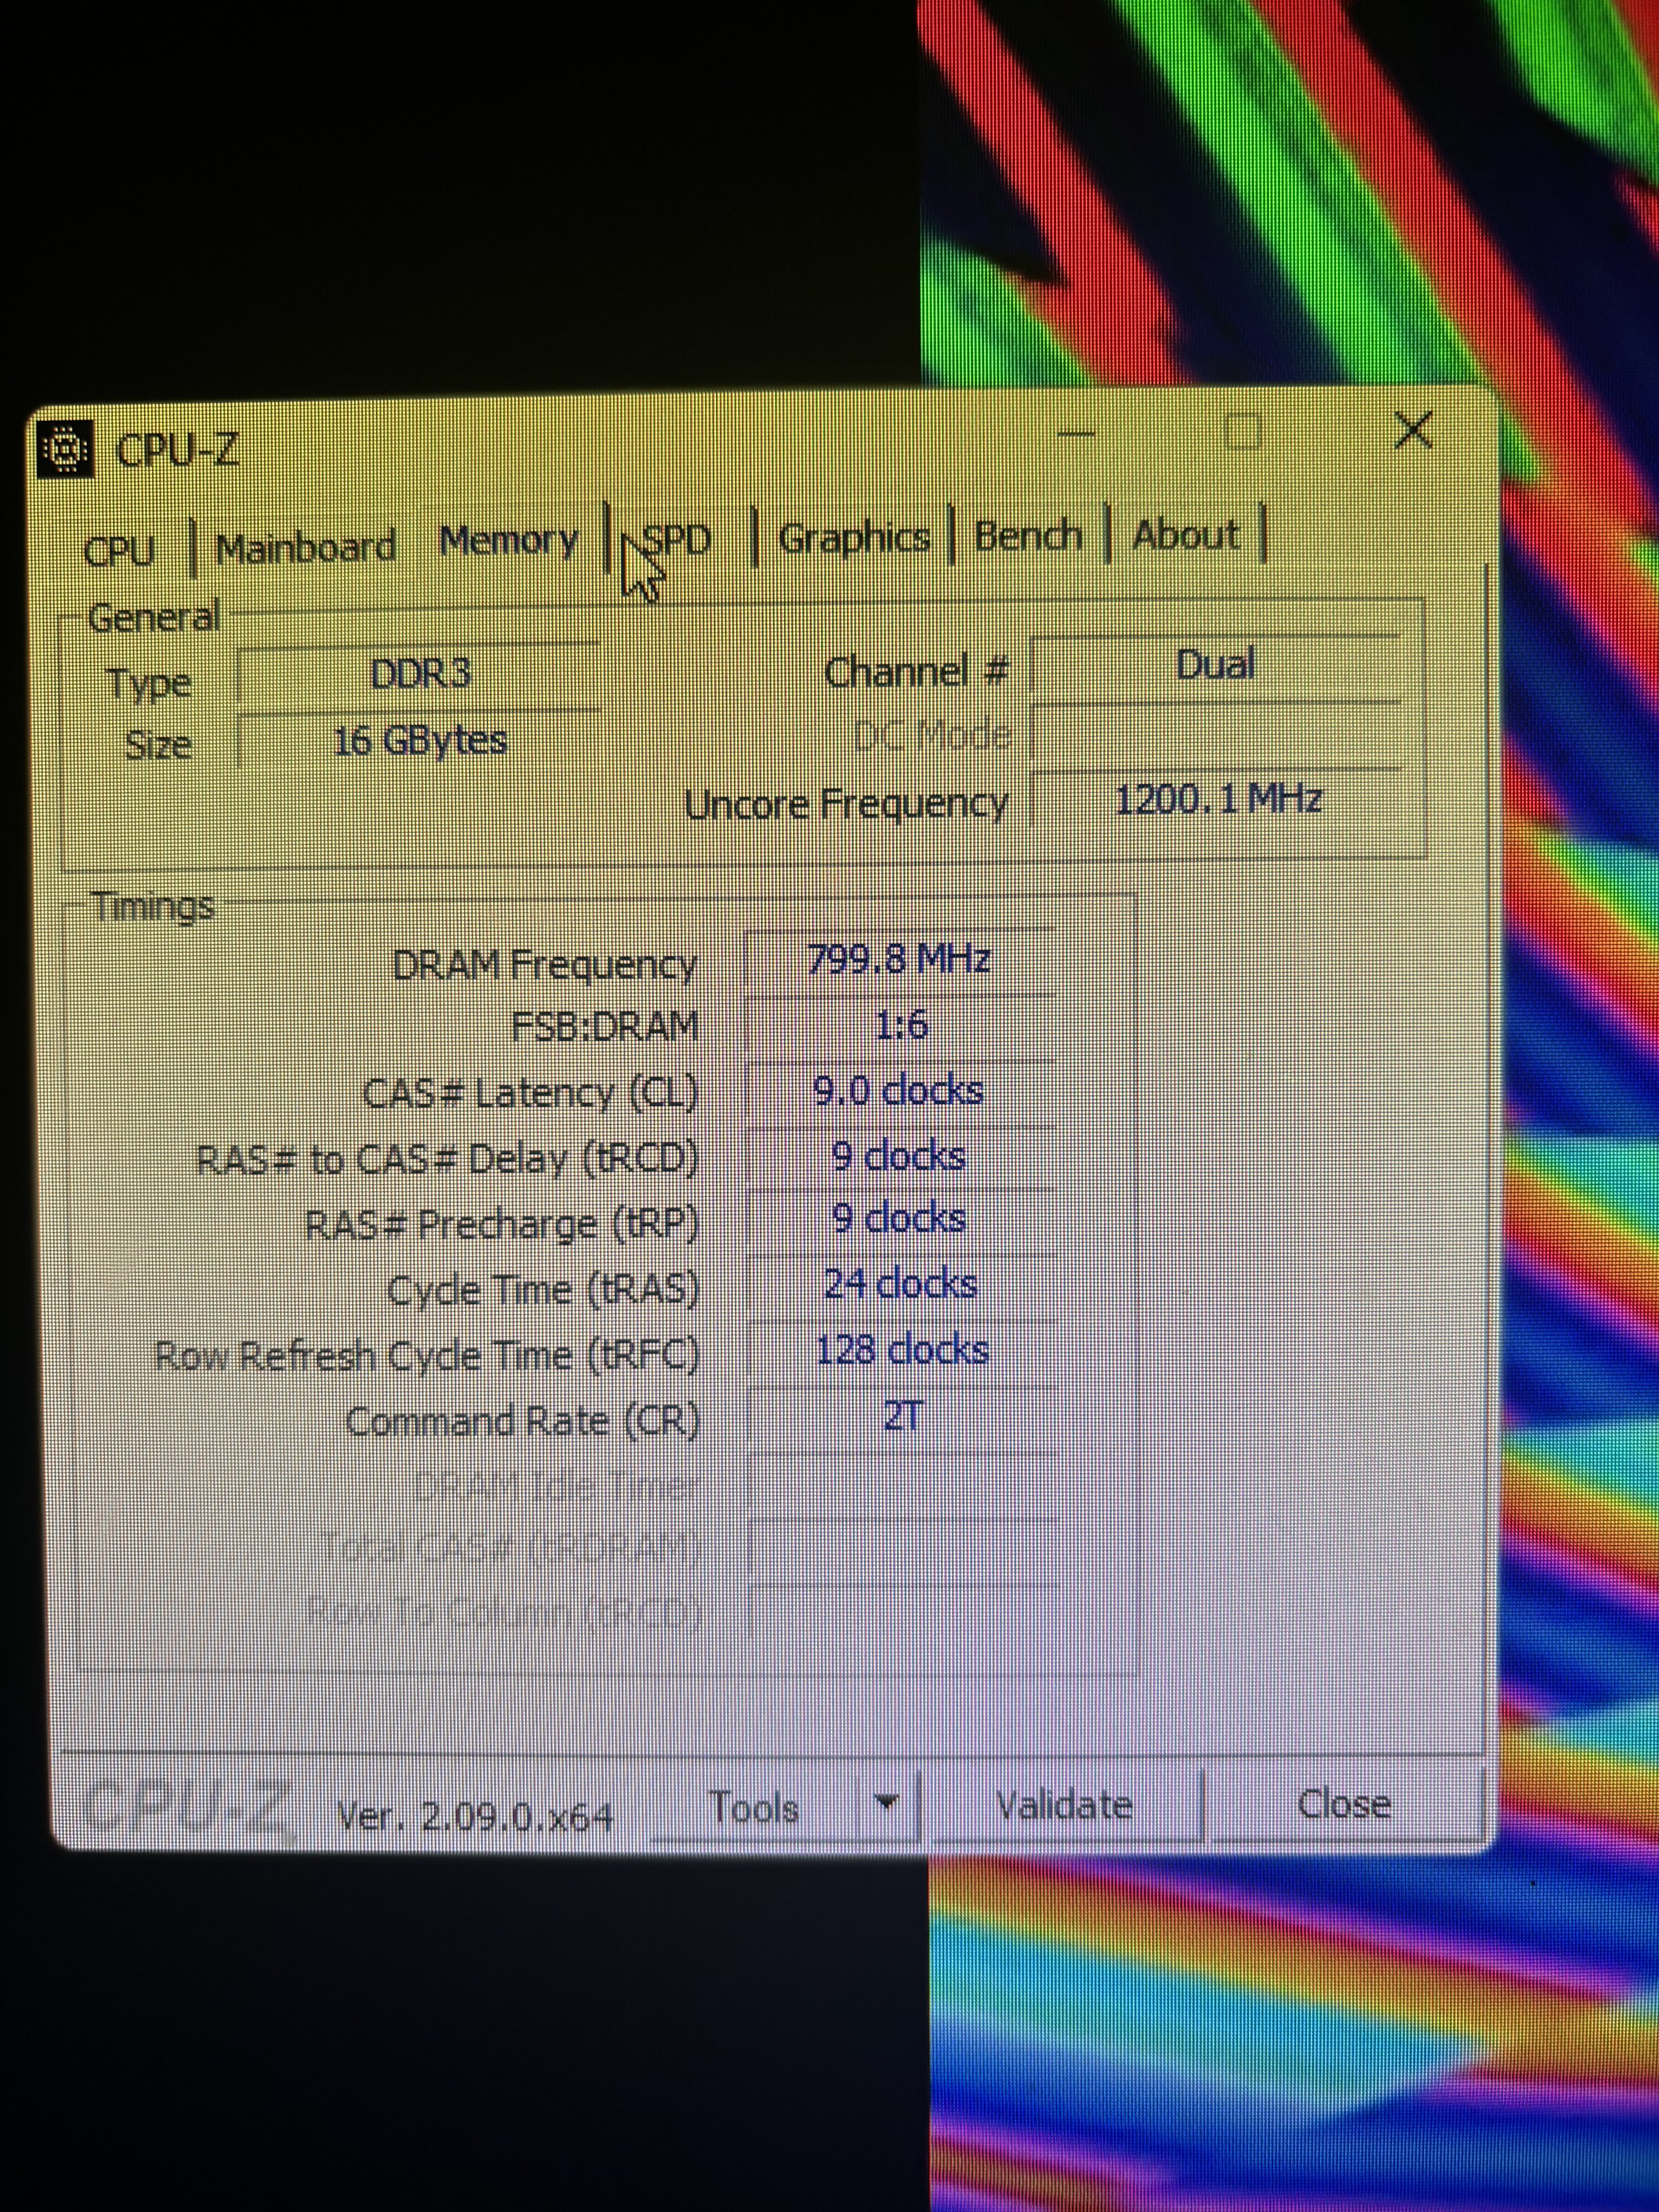Click the Tools button

[753, 1808]
